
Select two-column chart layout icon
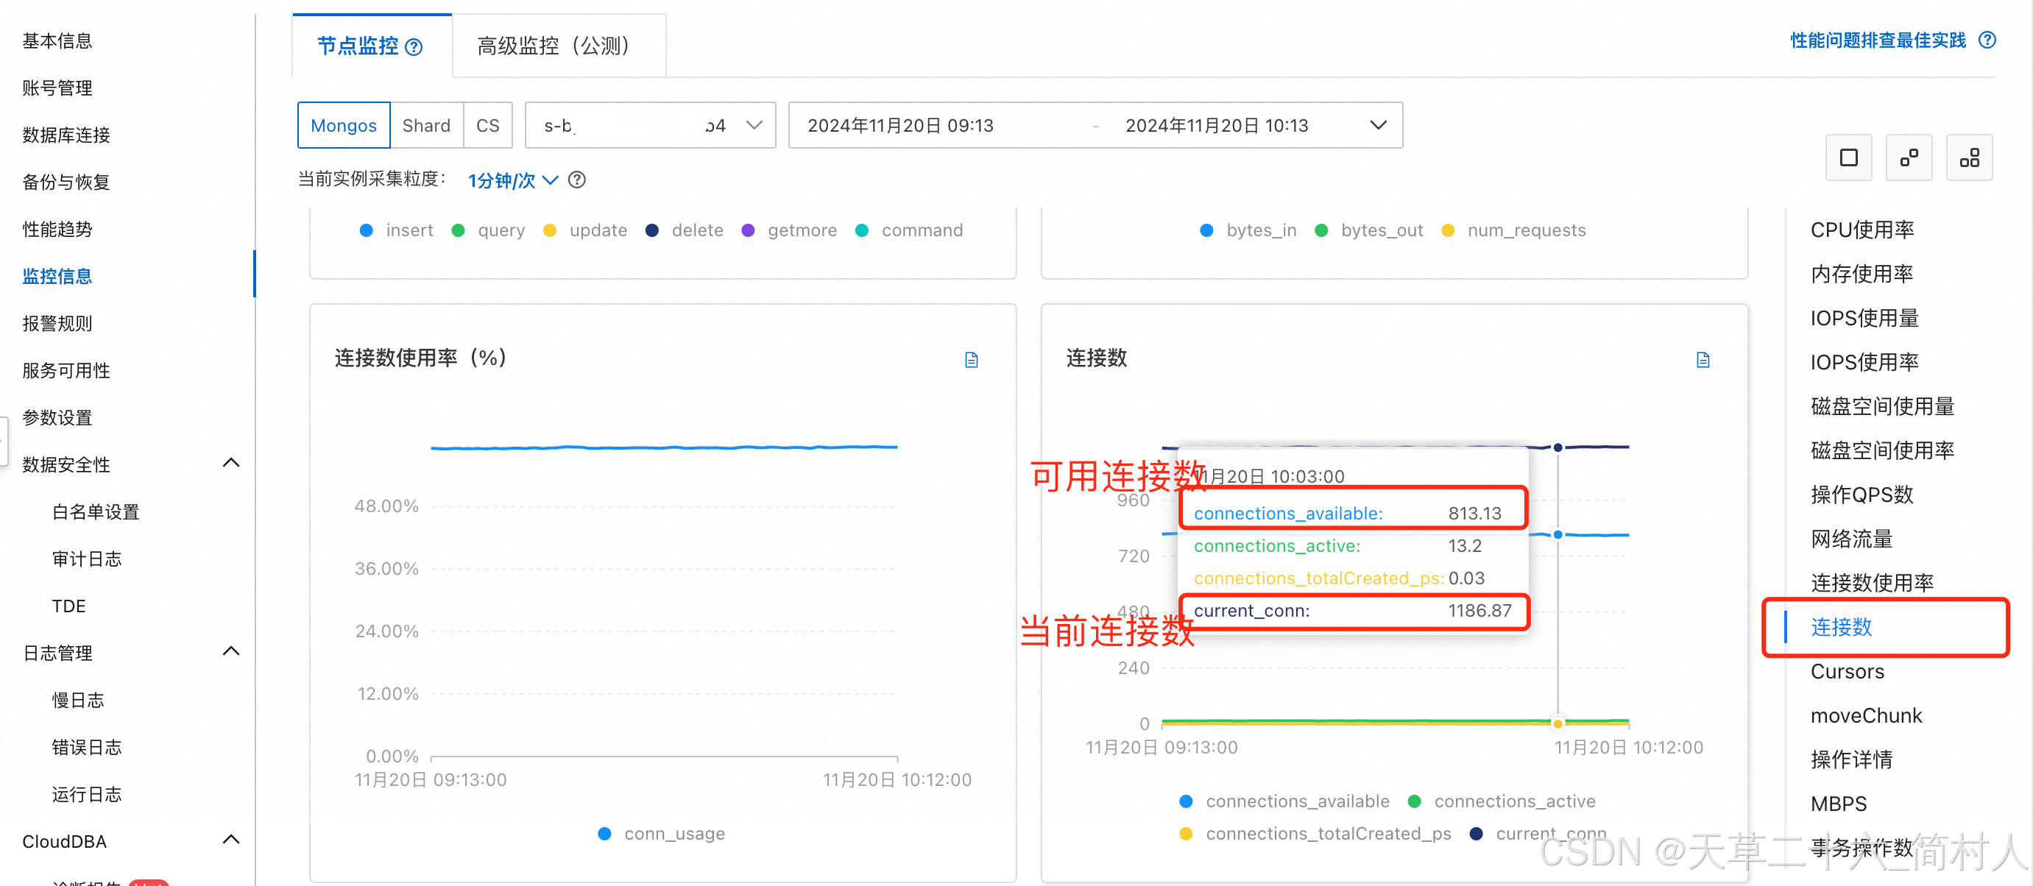pos(1909,157)
